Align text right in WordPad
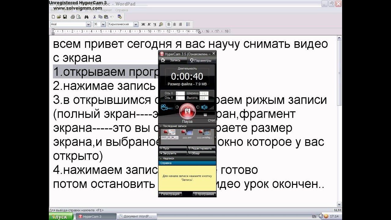391x220 pixels. 180,24
